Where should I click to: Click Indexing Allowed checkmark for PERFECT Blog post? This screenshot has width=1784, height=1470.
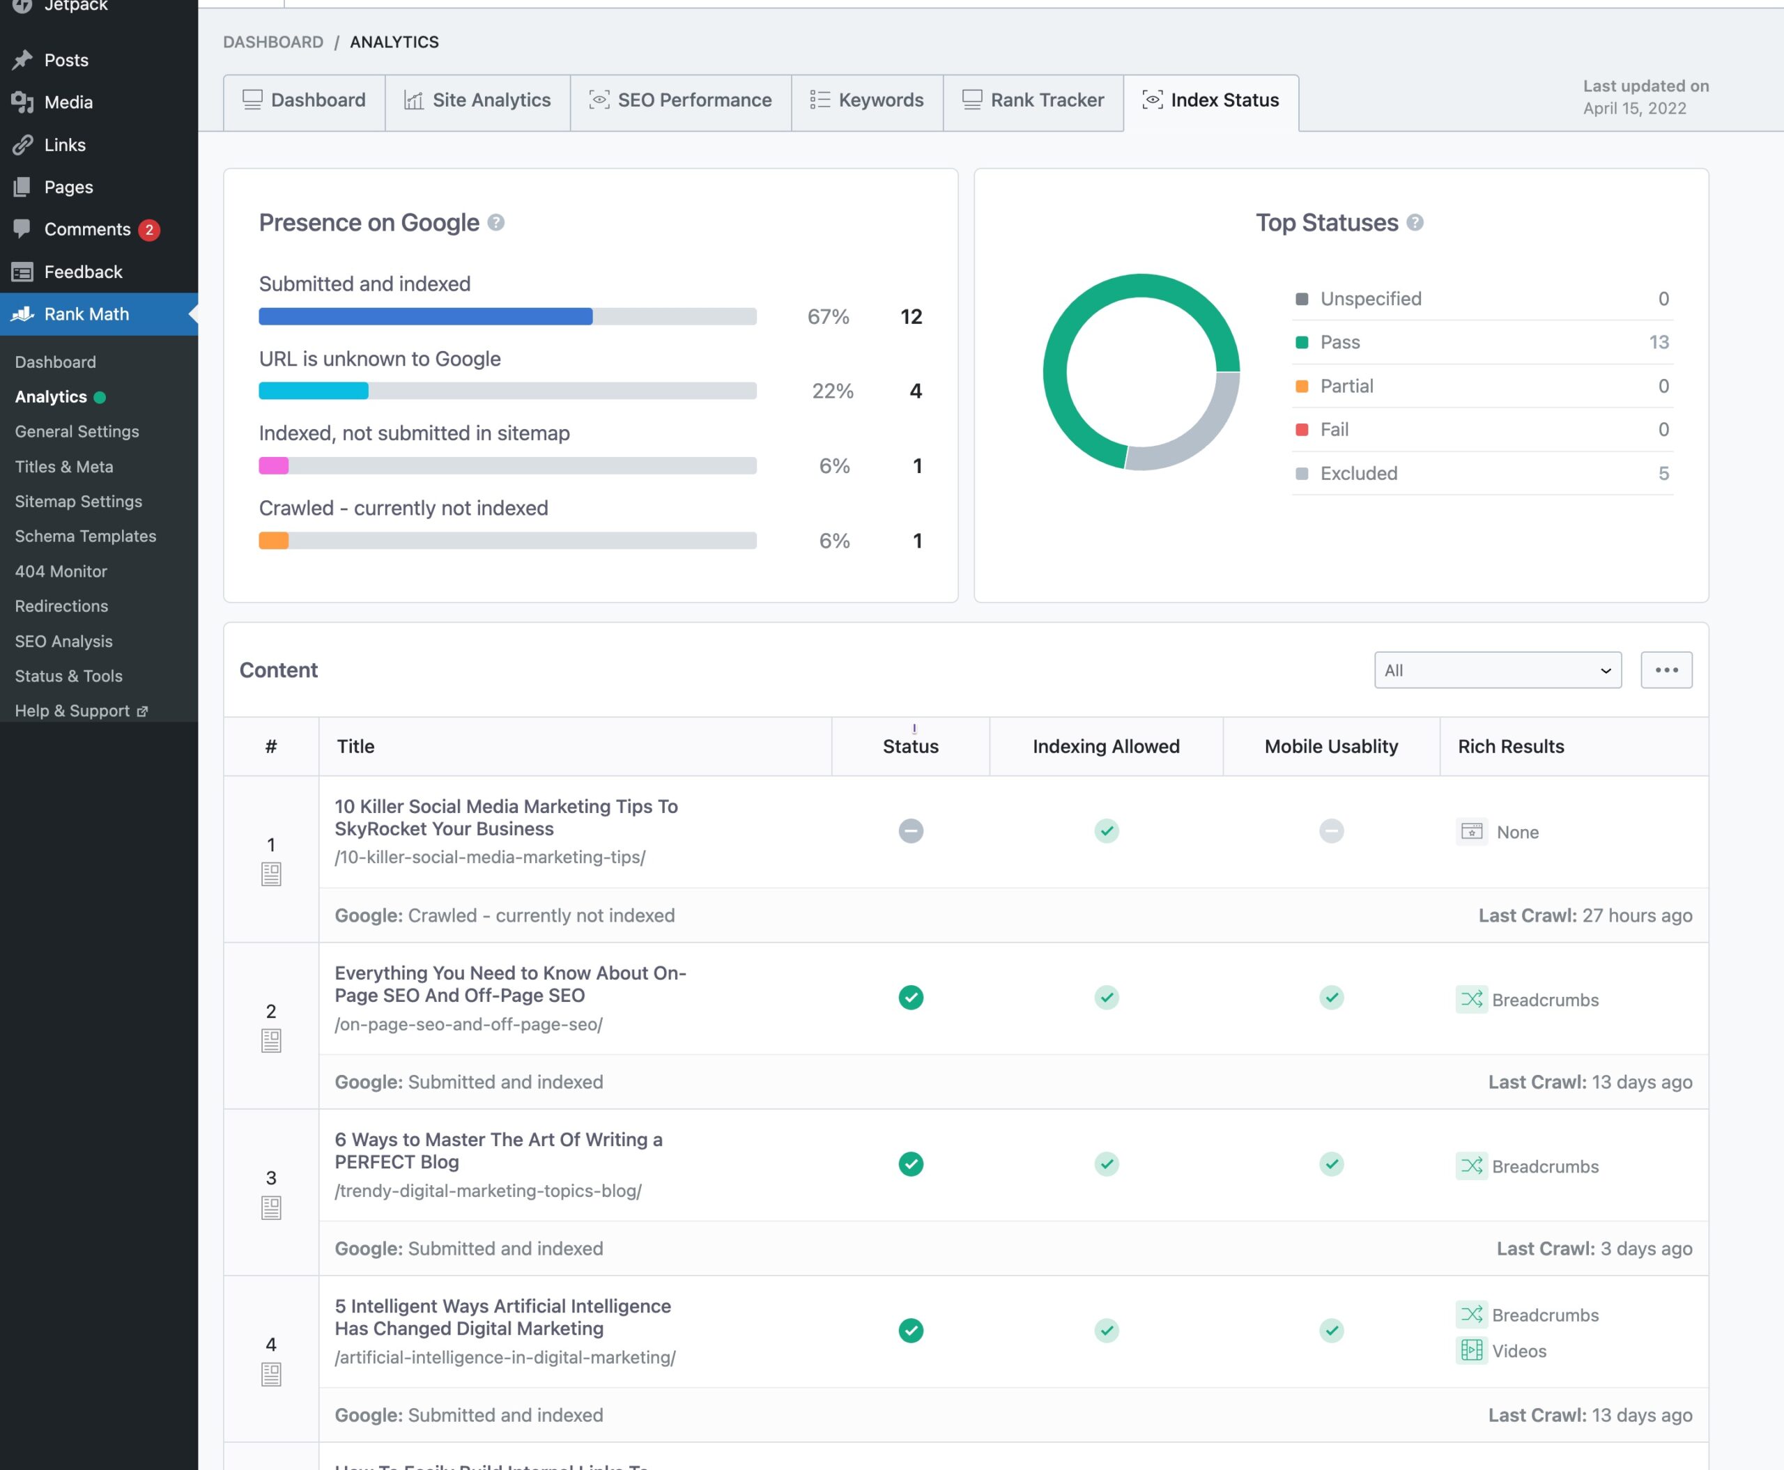1107,1164
